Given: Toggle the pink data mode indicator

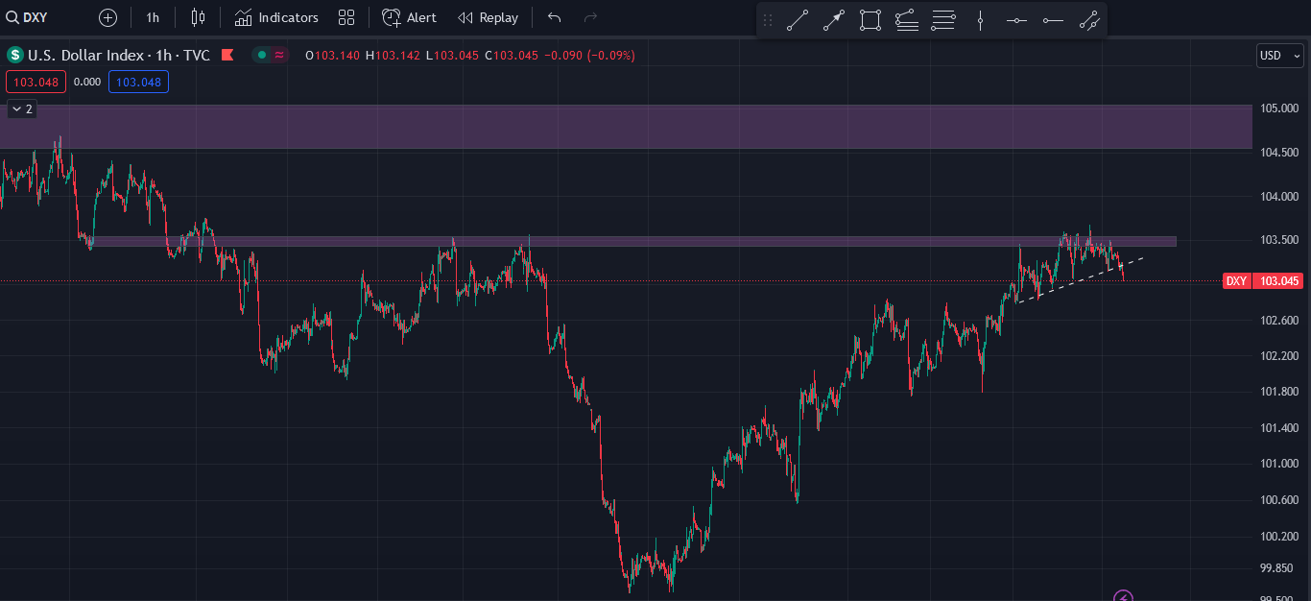Looking at the screenshot, I should [x=279, y=55].
